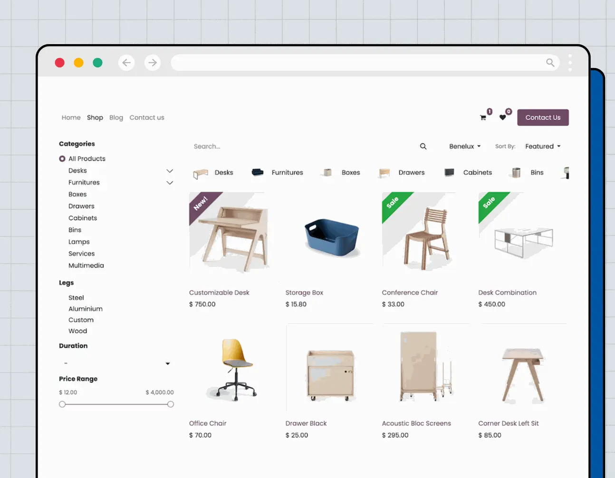
Task: Open the wishlist heart icon
Action: pyautogui.click(x=502, y=117)
